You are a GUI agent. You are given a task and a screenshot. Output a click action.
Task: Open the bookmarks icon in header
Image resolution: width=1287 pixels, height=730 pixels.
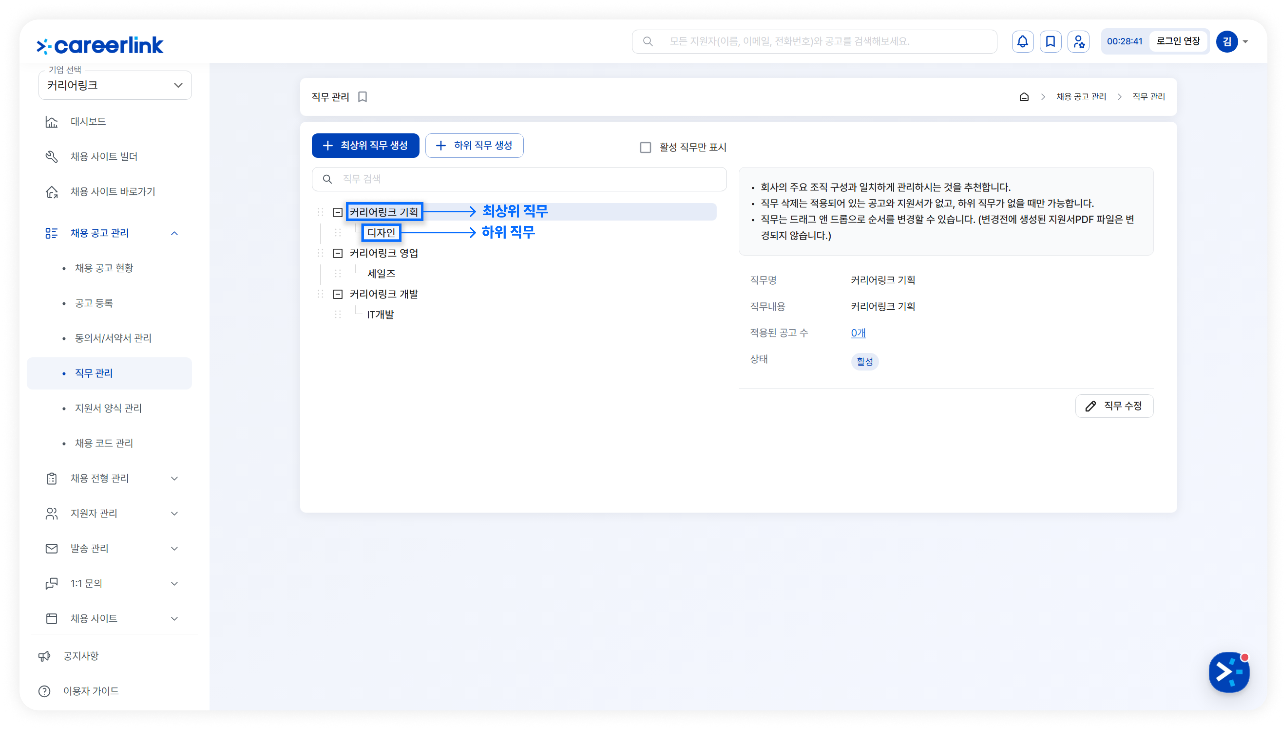(x=1050, y=42)
